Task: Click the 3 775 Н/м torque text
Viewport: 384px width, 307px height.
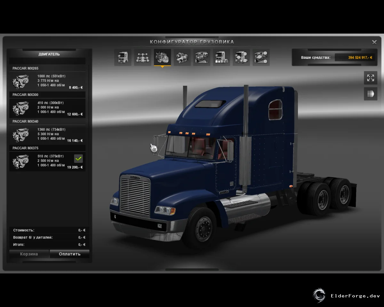Action: 48,81
